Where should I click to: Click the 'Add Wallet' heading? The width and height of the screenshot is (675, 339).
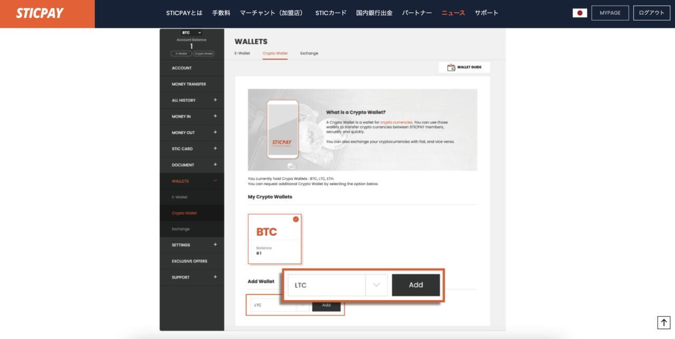coord(261,282)
